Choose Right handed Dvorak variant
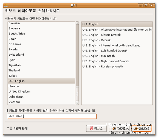Image resolution: width=158 pixels, height=138 pixels. 117,61
